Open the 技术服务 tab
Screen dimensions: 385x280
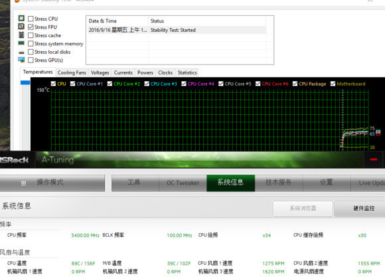[x=279, y=183]
